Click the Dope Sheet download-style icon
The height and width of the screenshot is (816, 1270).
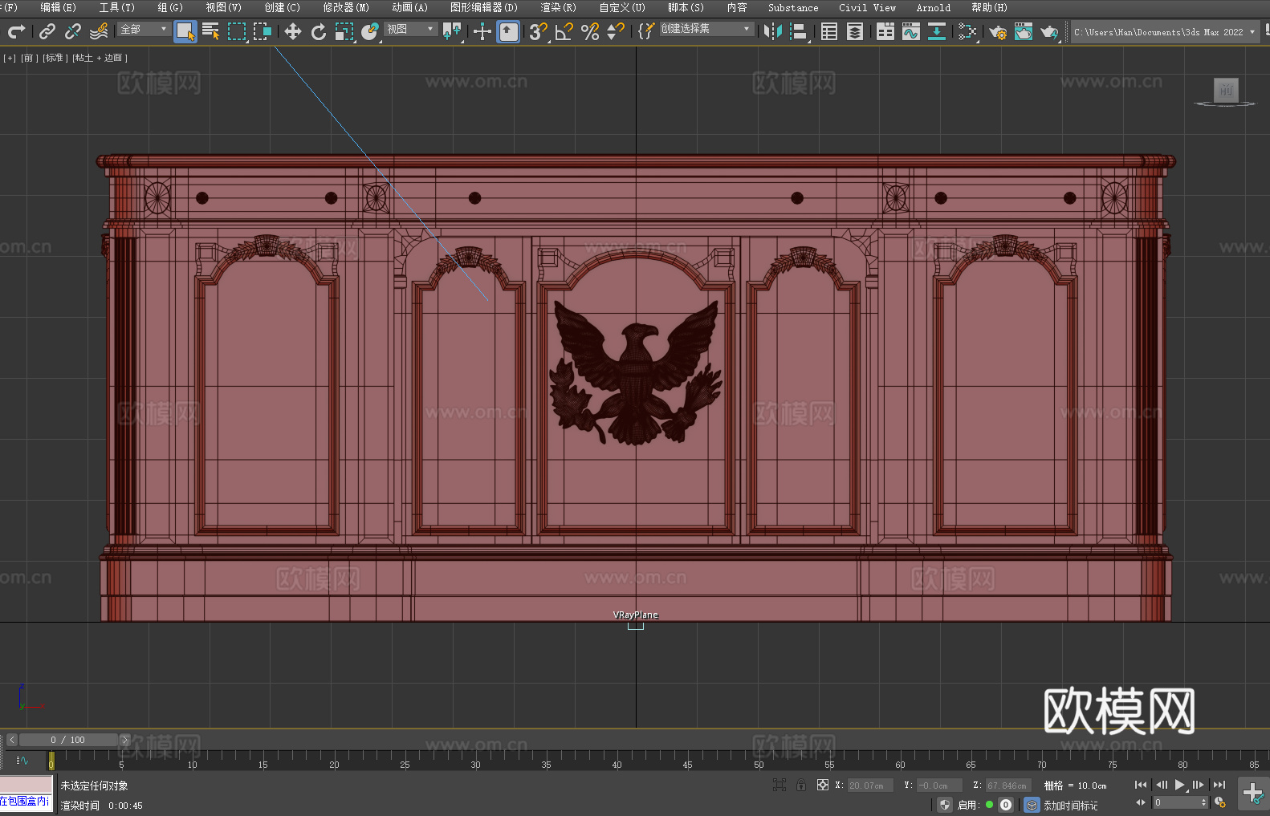(937, 31)
